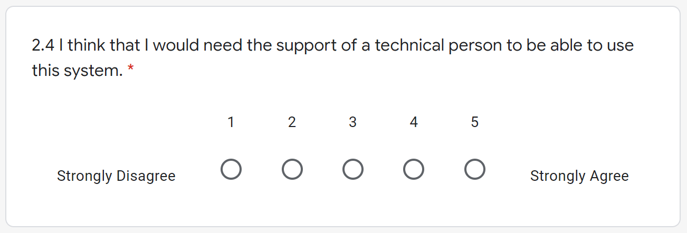Click the number 1 scale label
This screenshot has height=233, width=687.
231,122
